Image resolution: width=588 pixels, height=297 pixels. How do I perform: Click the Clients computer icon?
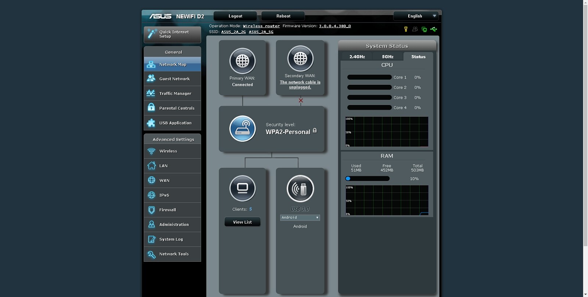(x=242, y=188)
